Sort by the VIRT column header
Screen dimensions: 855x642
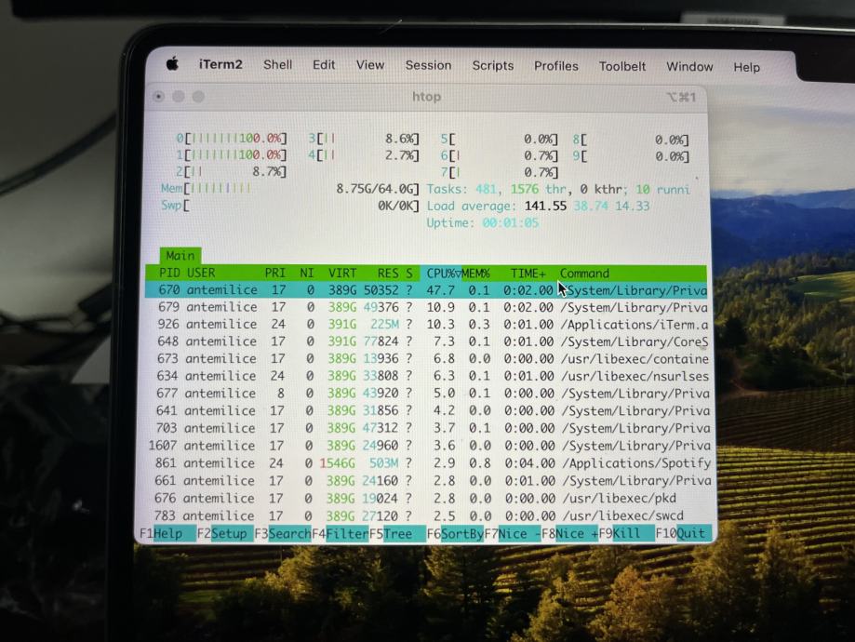coord(341,273)
